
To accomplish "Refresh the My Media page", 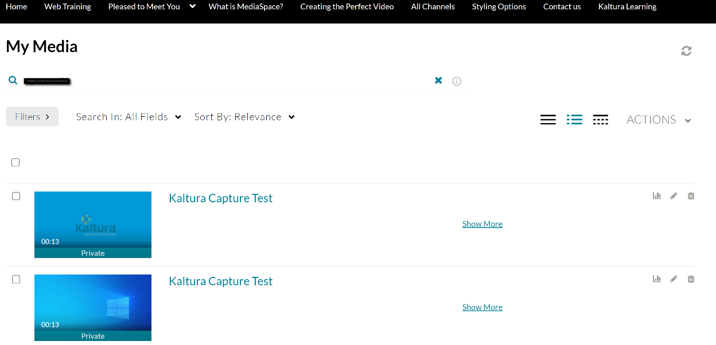I will (686, 51).
